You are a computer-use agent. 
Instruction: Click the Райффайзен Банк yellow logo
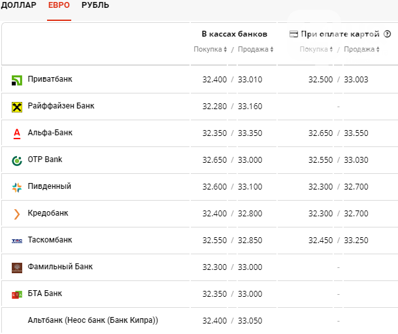(17, 107)
